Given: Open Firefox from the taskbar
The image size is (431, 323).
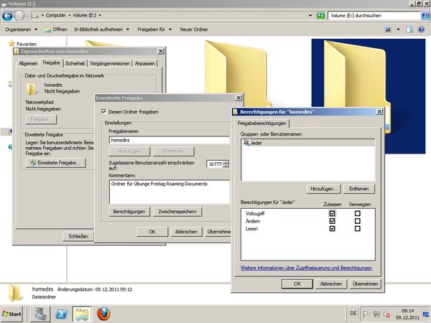Looking at the screenshot, I should pos(105,314).
